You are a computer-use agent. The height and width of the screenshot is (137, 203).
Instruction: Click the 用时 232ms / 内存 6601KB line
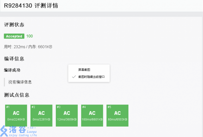(28, 47)
